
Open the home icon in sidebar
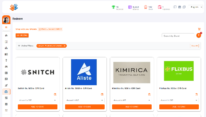pyautogui.click(x=6, y=35)
